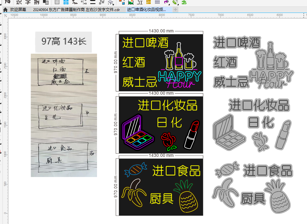Viewport: 307px width, 224px height.
Task: Select the gray outline lipstick shape
Action: tap(283, 135)
